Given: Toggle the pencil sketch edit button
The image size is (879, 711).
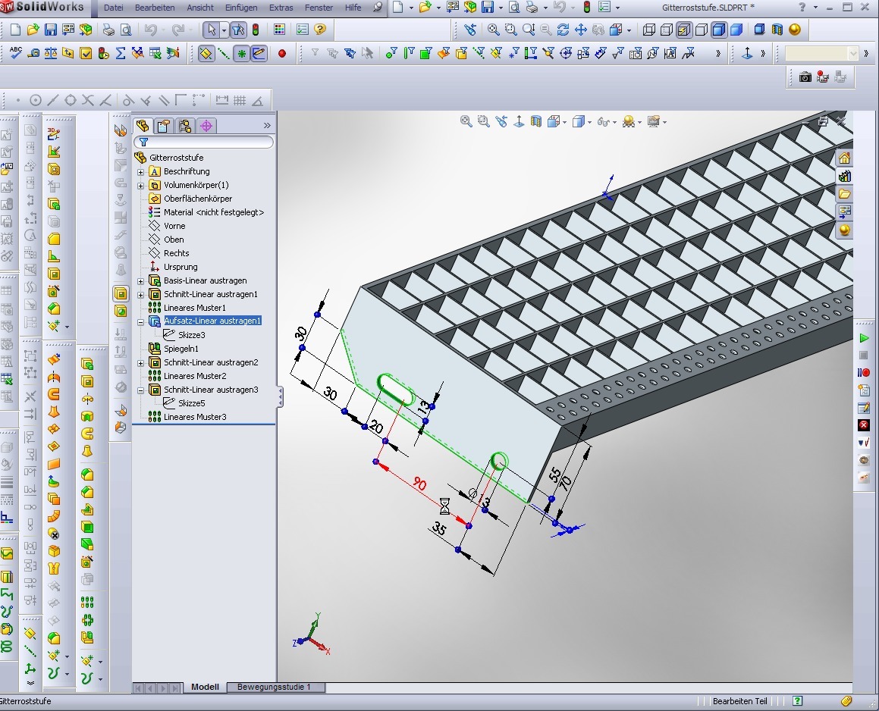Looking at the screenshot, I should click(259, 54).
